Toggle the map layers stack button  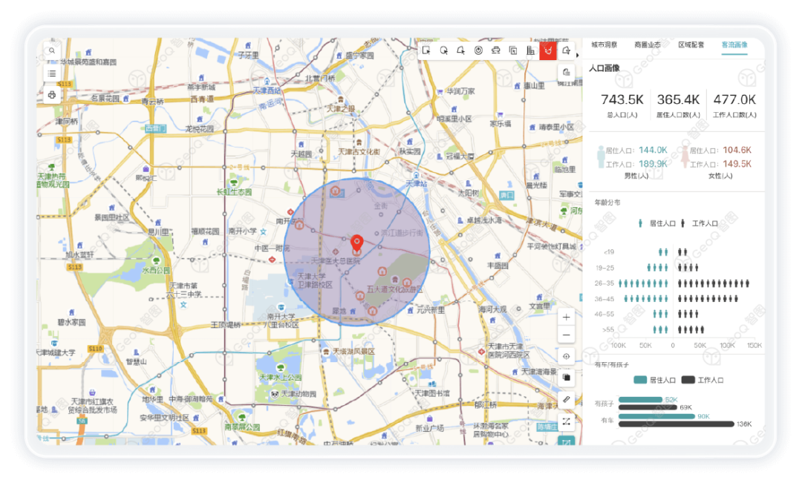coord(567,378)
